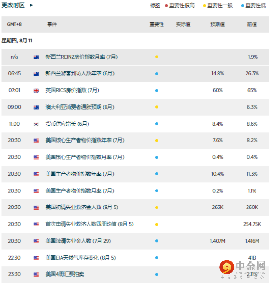Click the Korea flag for 货币供应增长

(x=36, y=124)
